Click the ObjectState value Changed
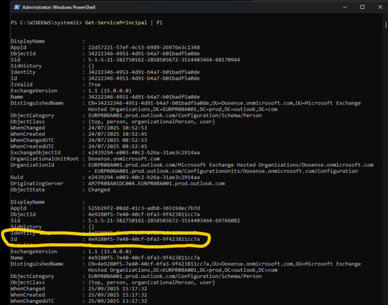This screenshot has height=305, width=388. point(99,189)
